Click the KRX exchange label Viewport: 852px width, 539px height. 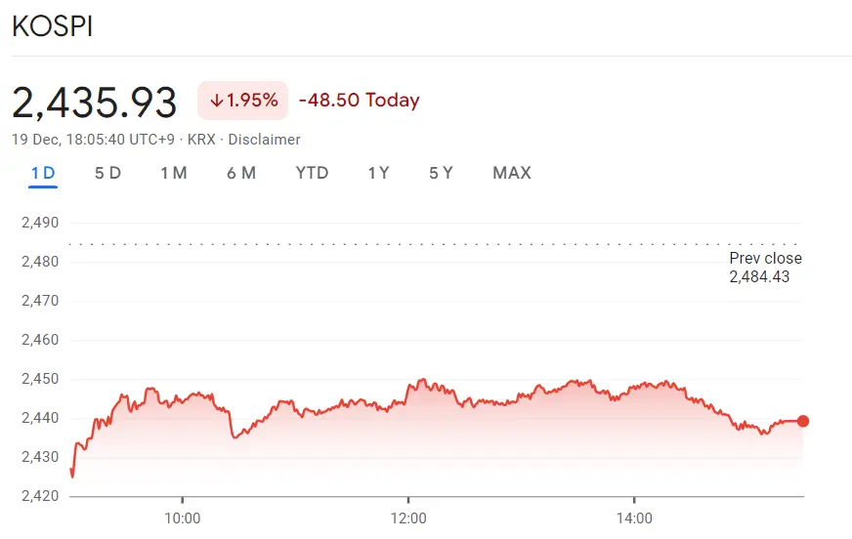[x=201, y=140]
